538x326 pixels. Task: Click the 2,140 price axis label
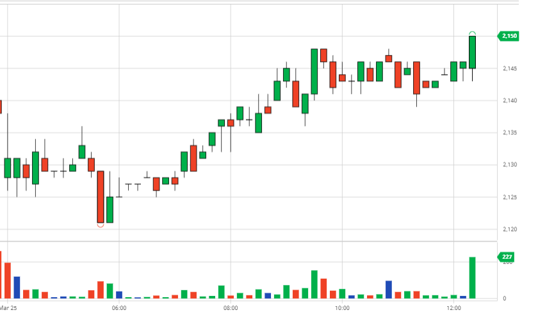[510, 100]
